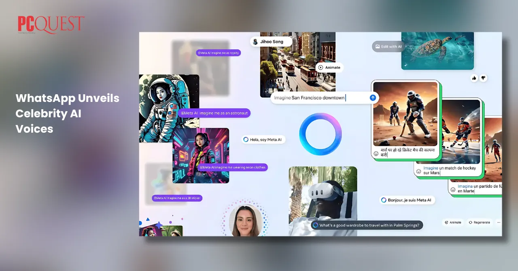518x271 pixels.
Task: Click the Imagine San Francisco downtown field
Action: (325, 97)
